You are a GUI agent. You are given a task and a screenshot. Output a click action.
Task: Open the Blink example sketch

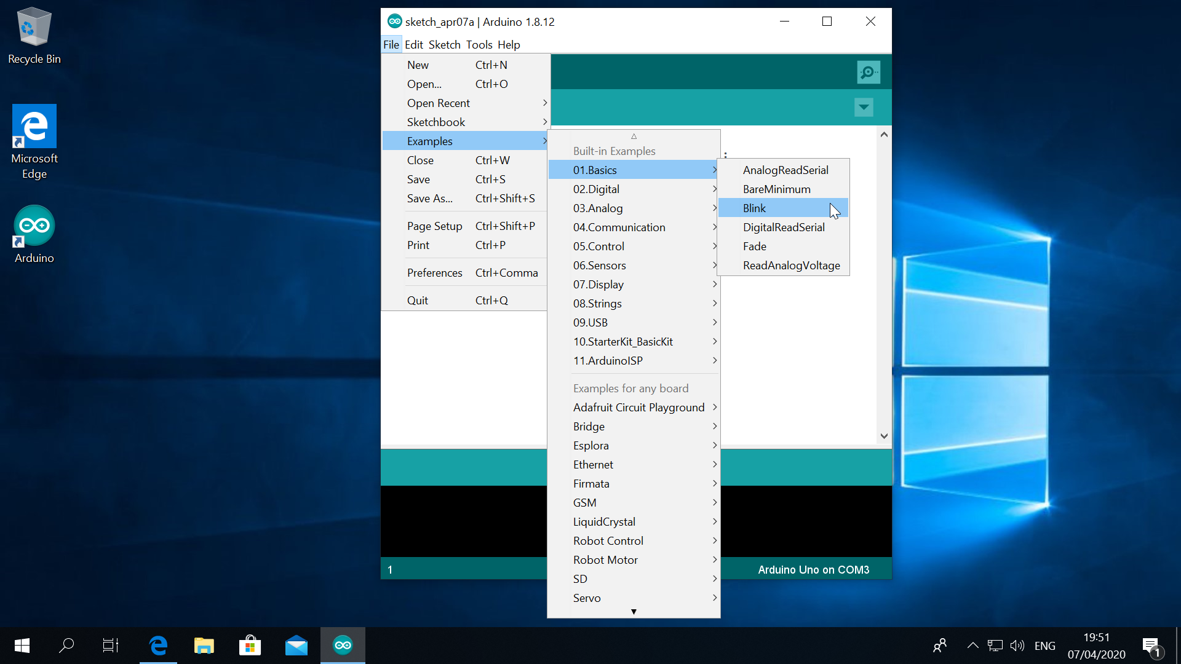[784, 208]
